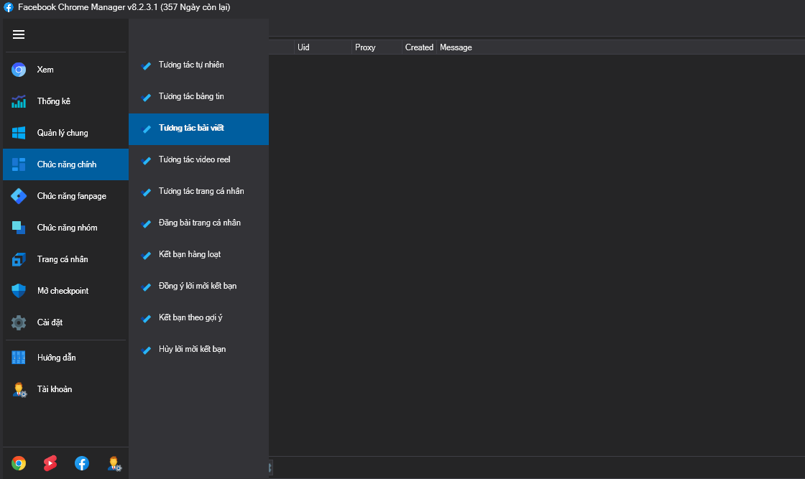Choose Tương tác video reel option

pyautogui.click(x=194, y=159)
